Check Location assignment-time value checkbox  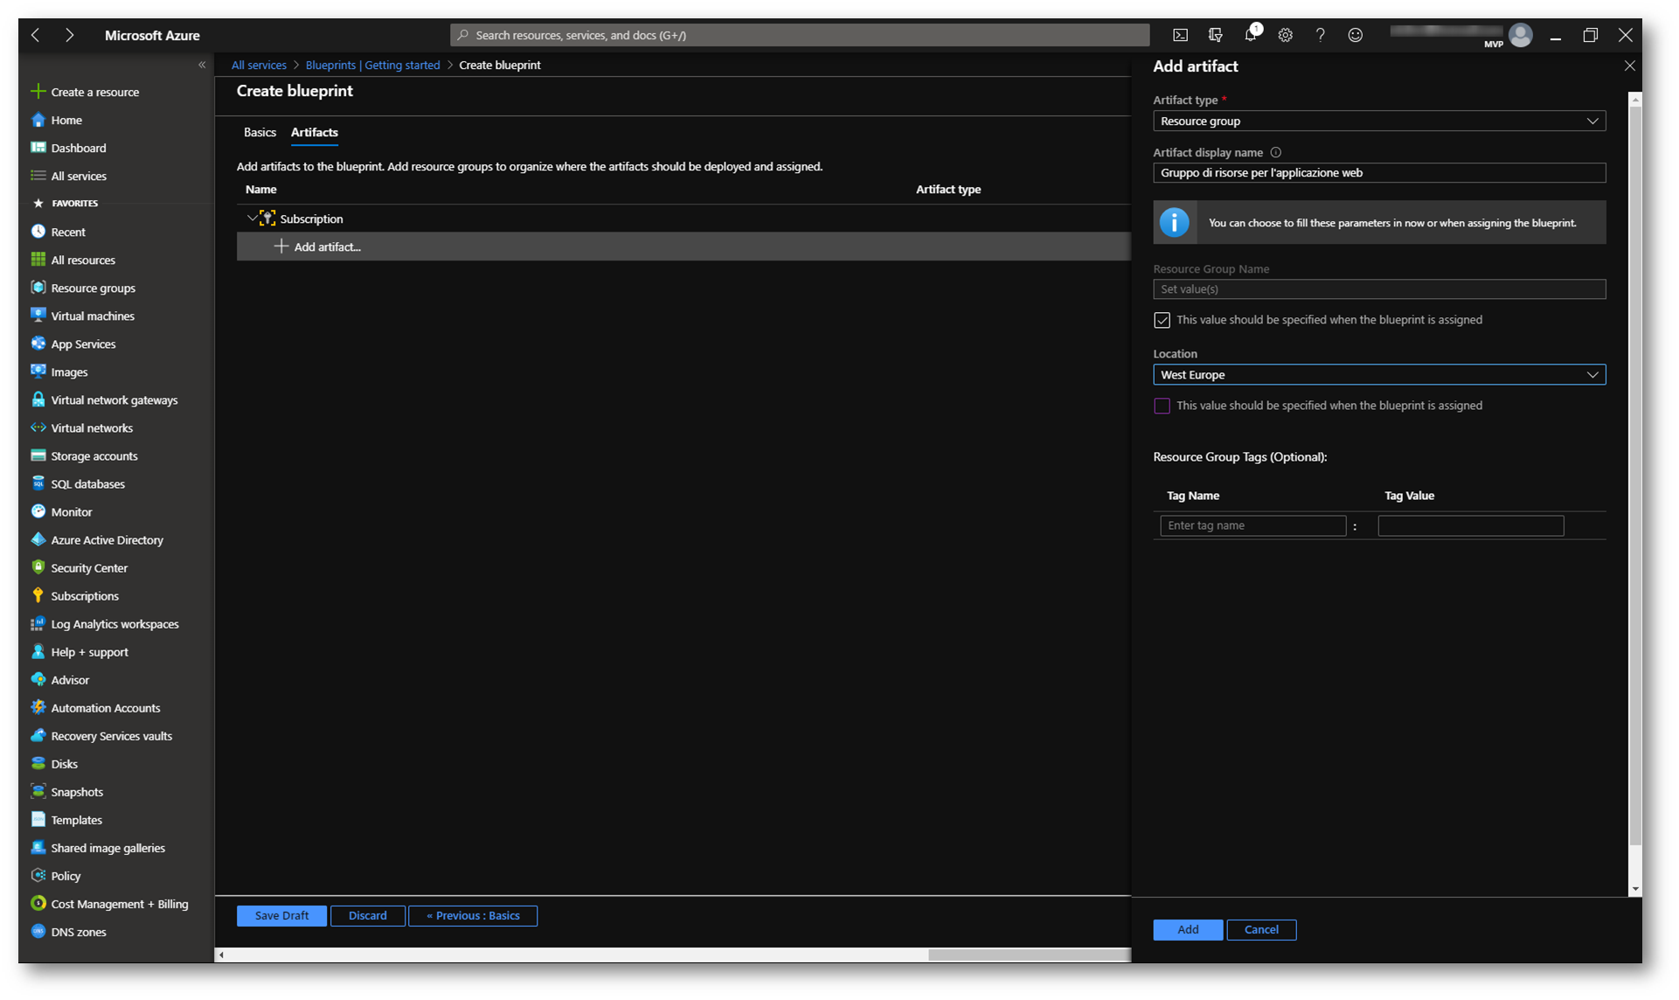pyautogui.click(x=1162, y=406)
